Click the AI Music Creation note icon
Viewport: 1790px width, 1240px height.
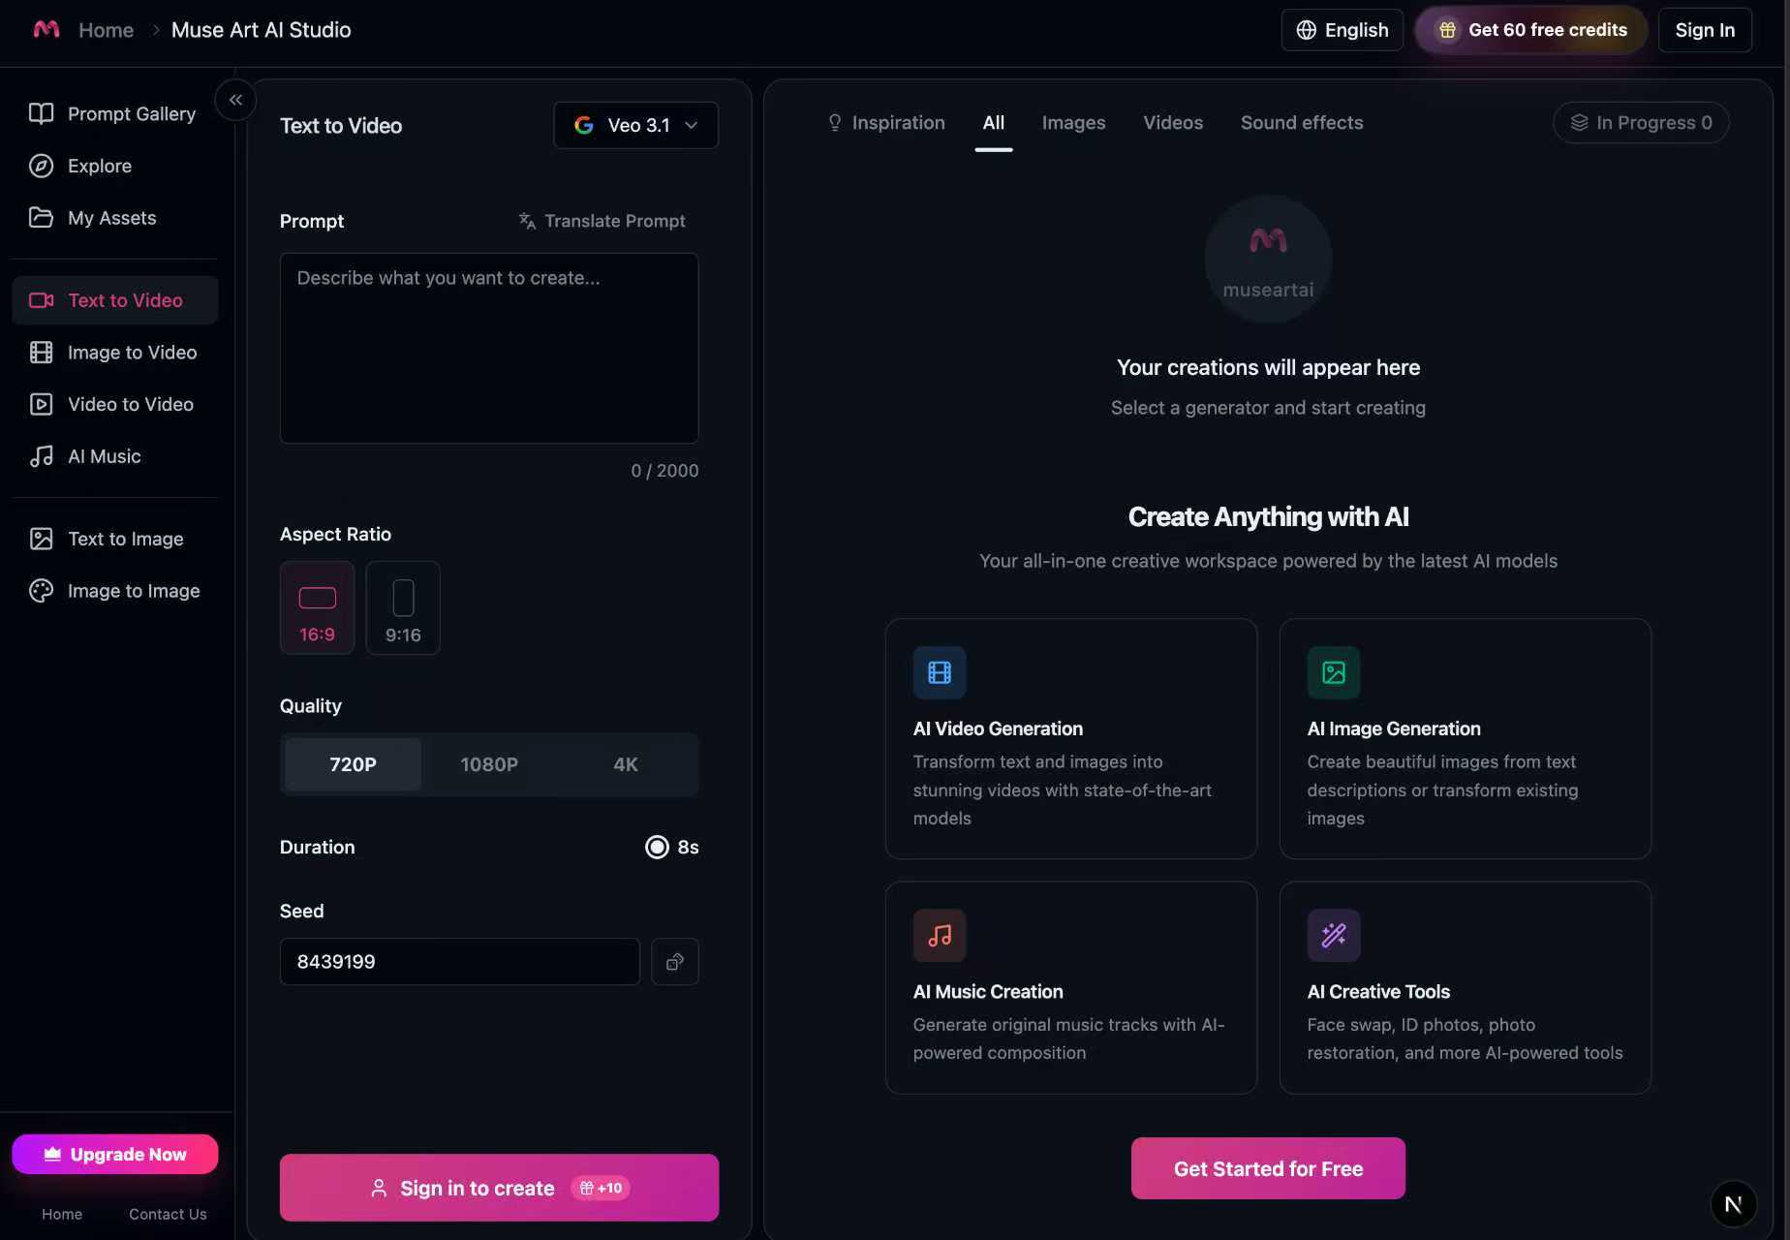(x=939, y=936)
